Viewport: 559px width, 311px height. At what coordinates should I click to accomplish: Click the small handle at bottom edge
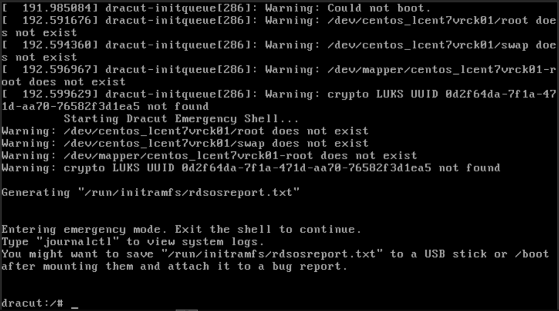coord(187,310)
